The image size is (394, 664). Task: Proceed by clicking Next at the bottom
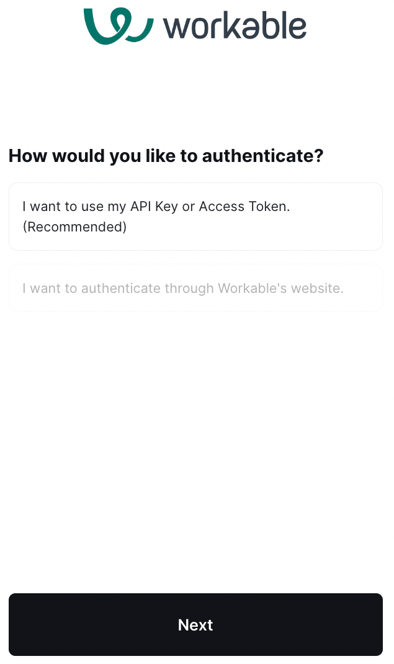tap(195, 625)
